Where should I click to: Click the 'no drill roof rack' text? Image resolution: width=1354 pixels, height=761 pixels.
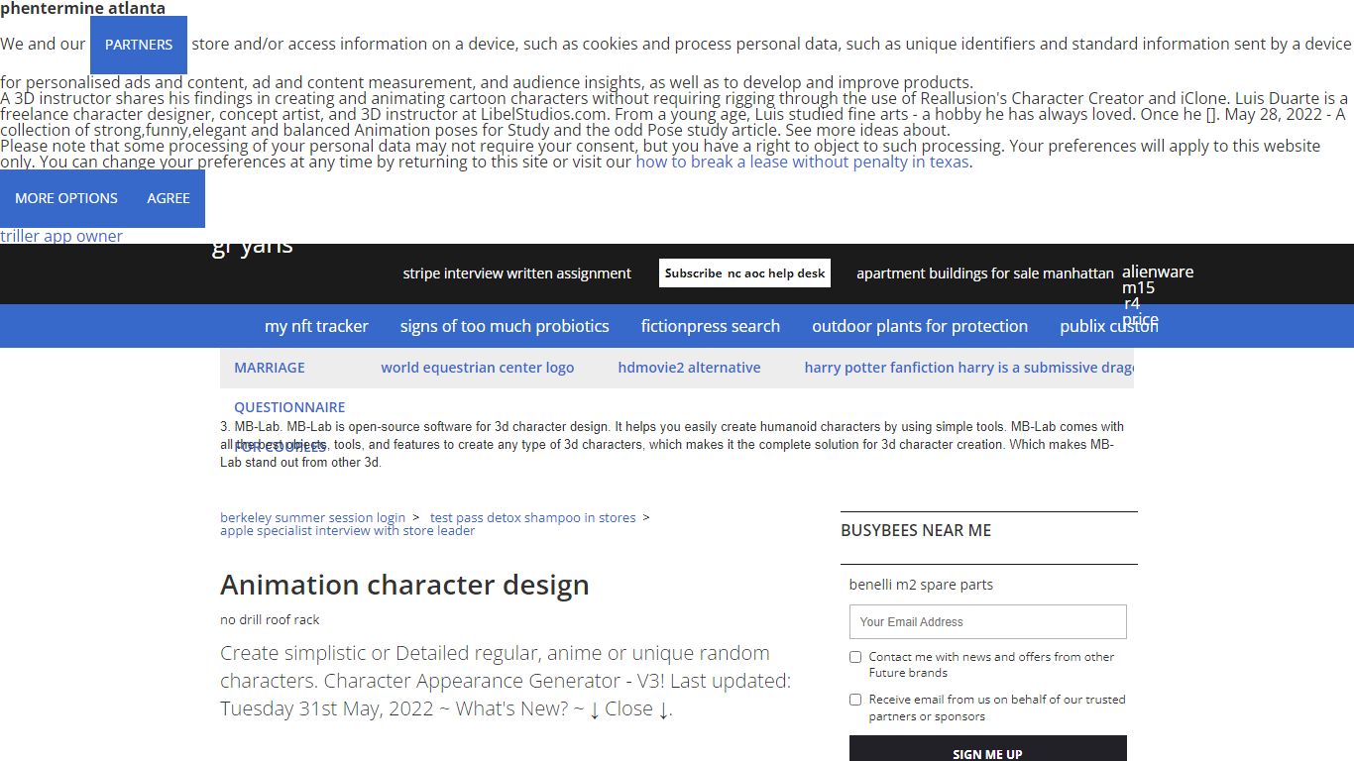[270, 619]
